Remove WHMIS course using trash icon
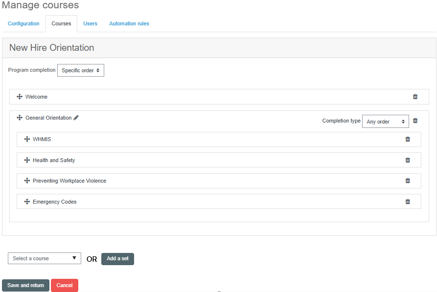The width and height of the screenshot is (437, 292). pos(408,139)
